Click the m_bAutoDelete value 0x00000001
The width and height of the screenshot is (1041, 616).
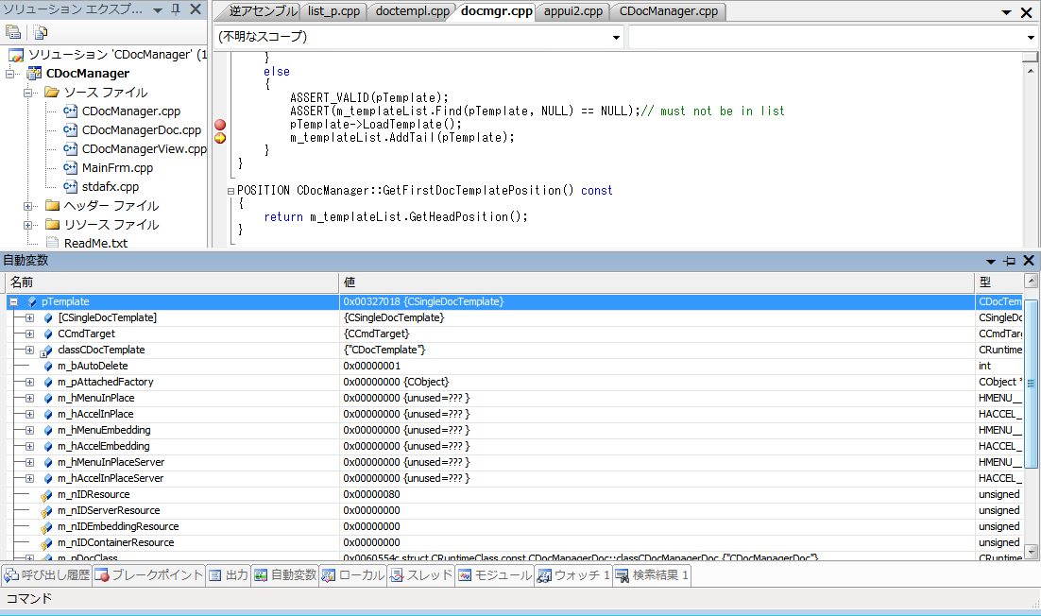pyautogui.click(x=371, y=366)
